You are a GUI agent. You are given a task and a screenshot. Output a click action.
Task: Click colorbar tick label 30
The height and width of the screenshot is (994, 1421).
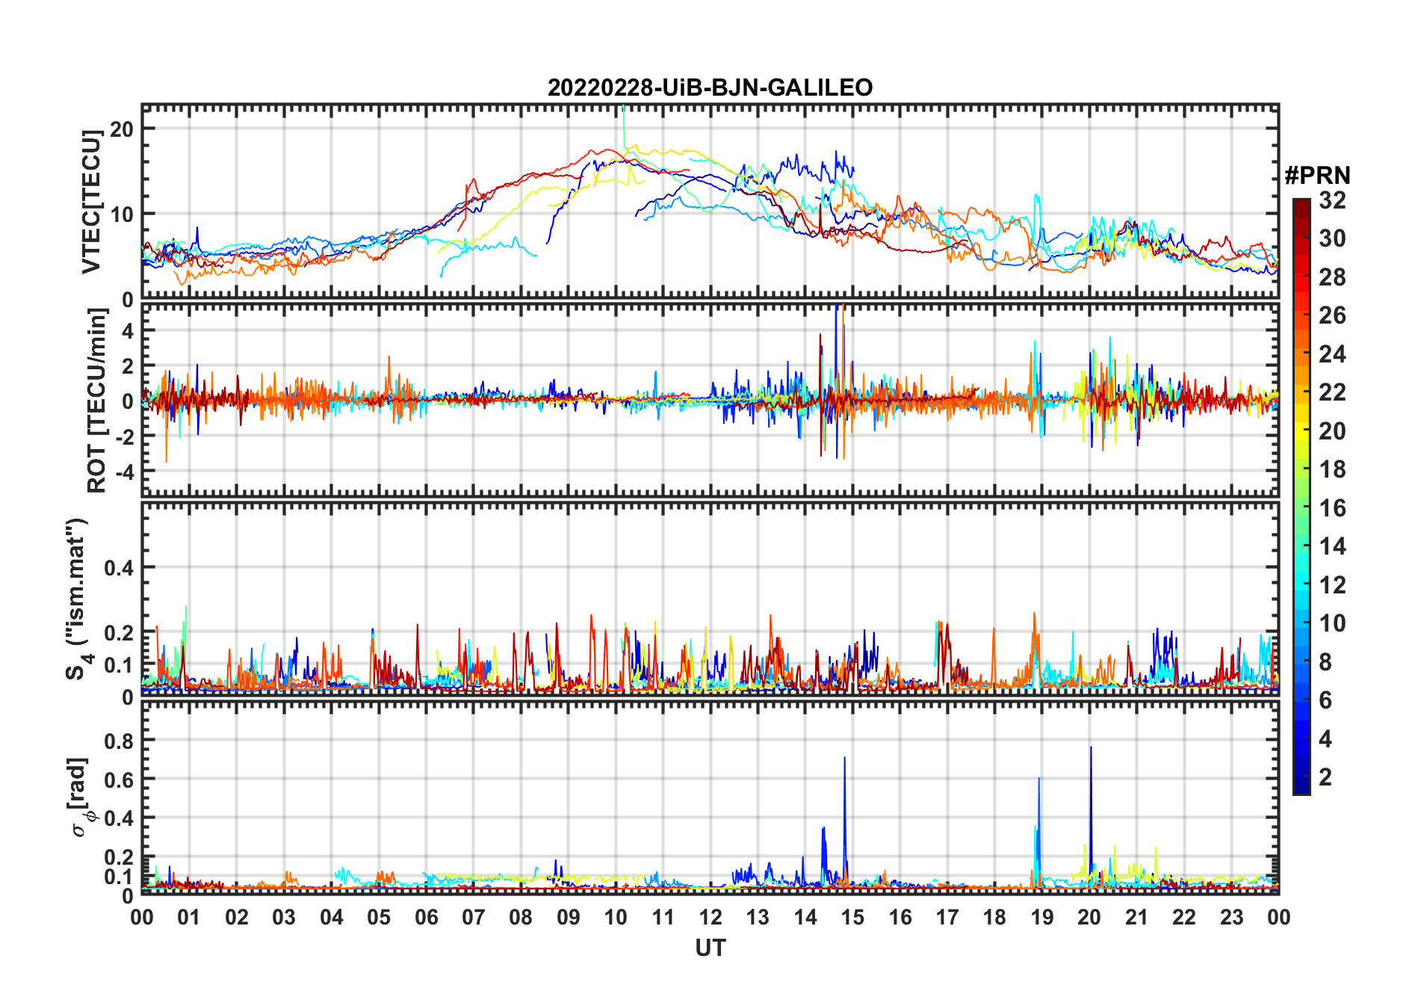[1332, 238]
